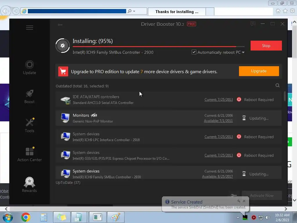Open Current: 7/25/2013 link for ICH9 LPC
Screen dimensions: 297x223
(x=219, y=137)
